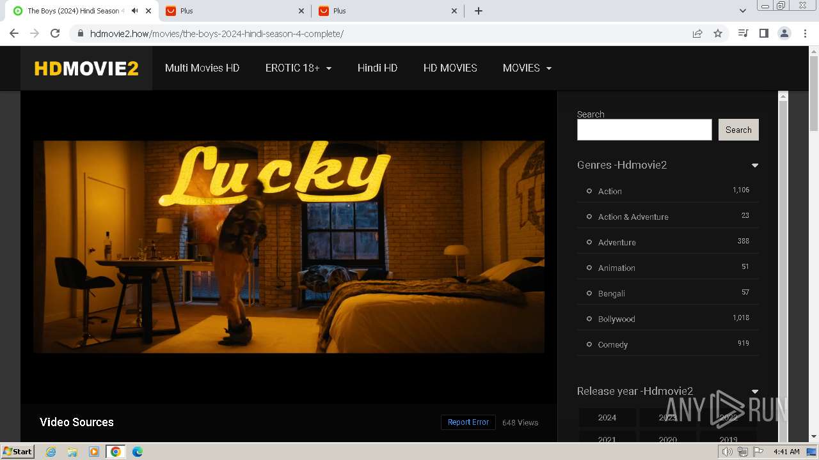This screenshot has height=460, width=819.
Task: Click the 4:41 AM system clock
Action: point(786,452)
